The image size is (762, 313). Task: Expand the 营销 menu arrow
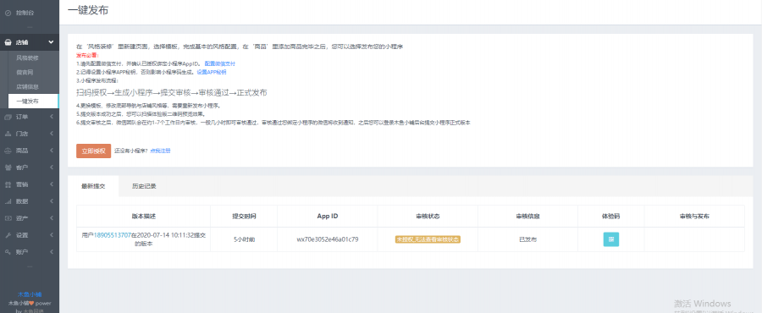pos(52,184)
